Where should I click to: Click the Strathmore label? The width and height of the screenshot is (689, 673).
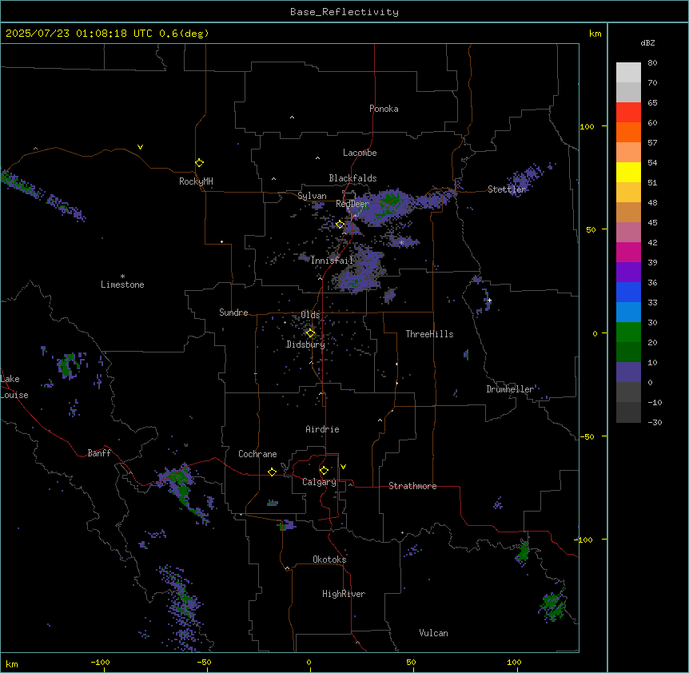412,486
